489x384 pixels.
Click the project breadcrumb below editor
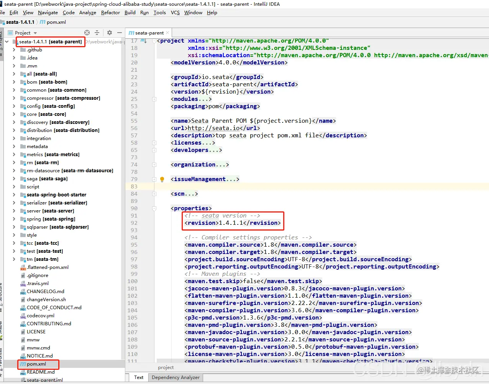[x=166, y=368]
